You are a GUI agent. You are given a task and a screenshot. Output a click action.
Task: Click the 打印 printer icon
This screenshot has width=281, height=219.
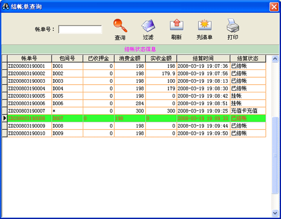(232, 26)
